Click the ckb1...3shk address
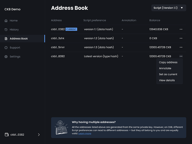192x144 pixels. pos(58,38)
